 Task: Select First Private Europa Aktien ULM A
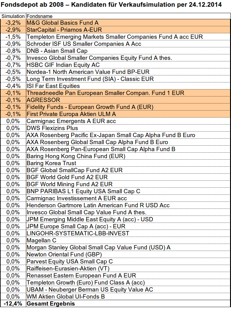71,114
